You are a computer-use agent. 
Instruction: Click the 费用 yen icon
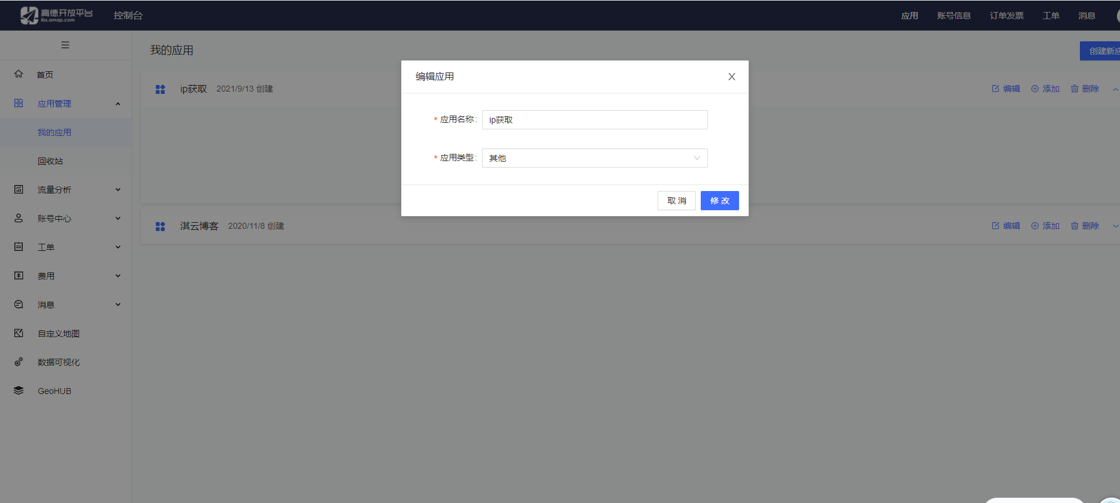pyautogui.click(x=19, y=275)
